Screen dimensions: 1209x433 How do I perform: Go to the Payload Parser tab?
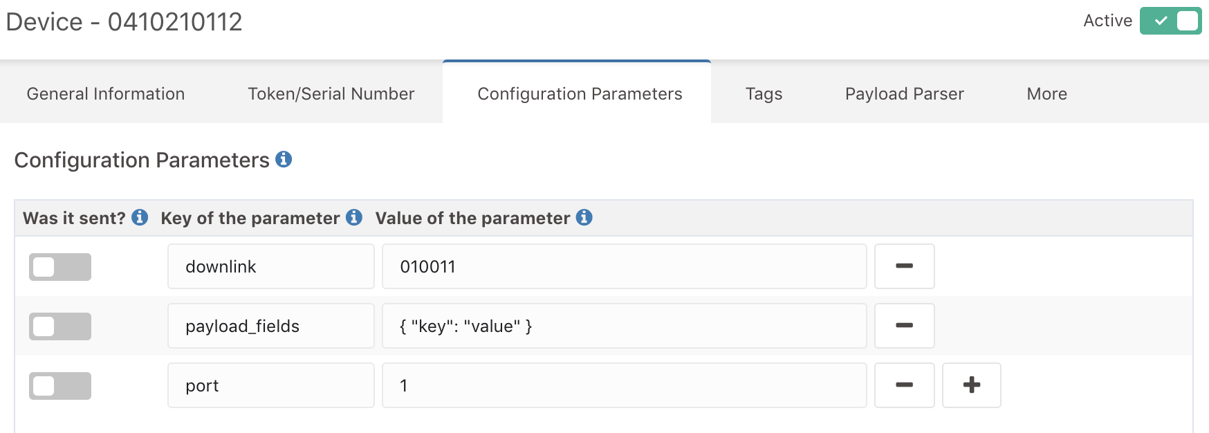(904, 93)
